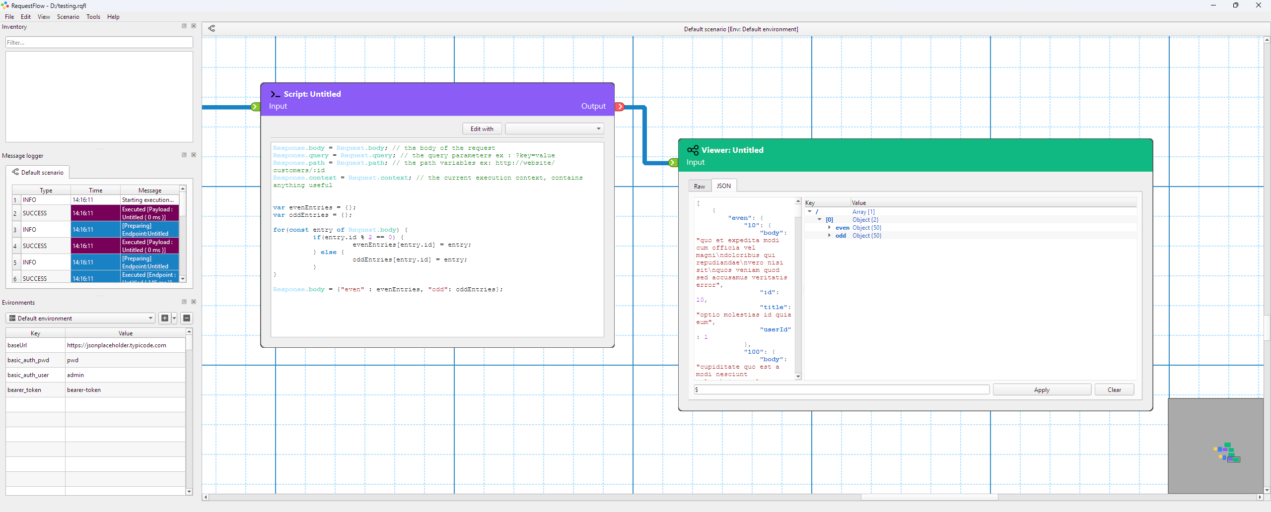This screenshot has width=1271, height=512.
Task: Click the Apply button in Viewer
Action: tap(1041, 390)
